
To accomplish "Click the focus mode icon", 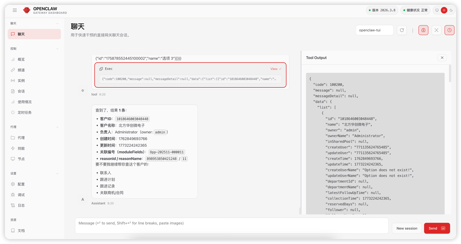I will tap(436, 30).
